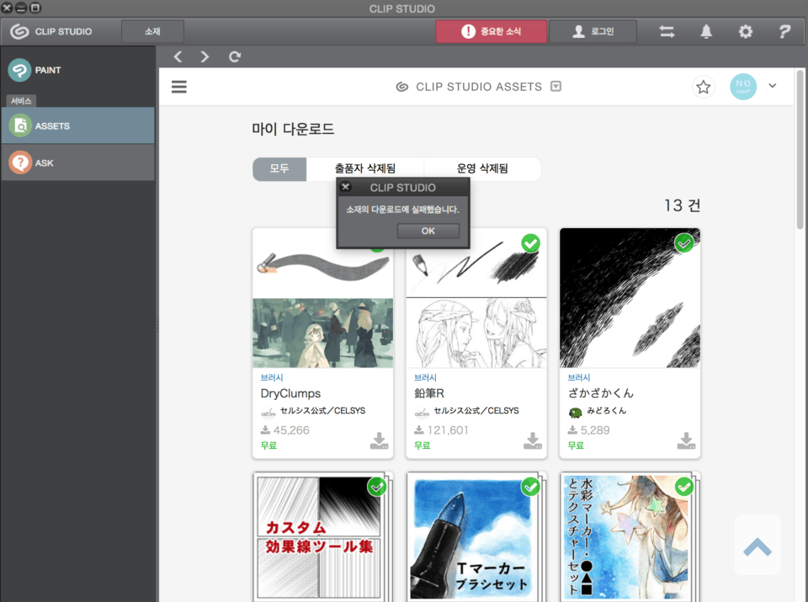Open the ASK service
Image resolution: width=808 pixels, height=602 pixels.
77,162
